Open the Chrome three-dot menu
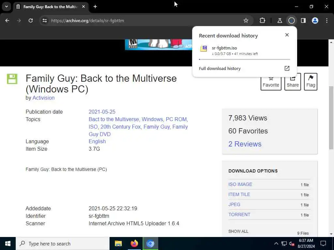Viewport: 334px width, 250px height. (x=327, y=21)
